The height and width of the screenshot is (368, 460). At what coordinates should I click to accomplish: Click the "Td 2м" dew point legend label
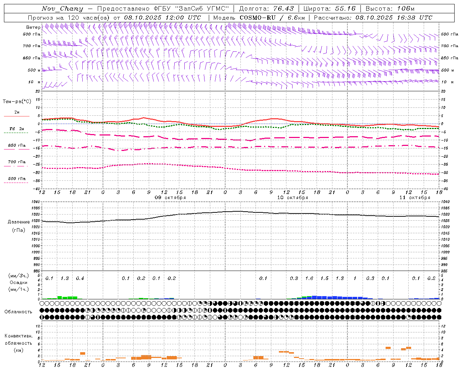point(17,129)
